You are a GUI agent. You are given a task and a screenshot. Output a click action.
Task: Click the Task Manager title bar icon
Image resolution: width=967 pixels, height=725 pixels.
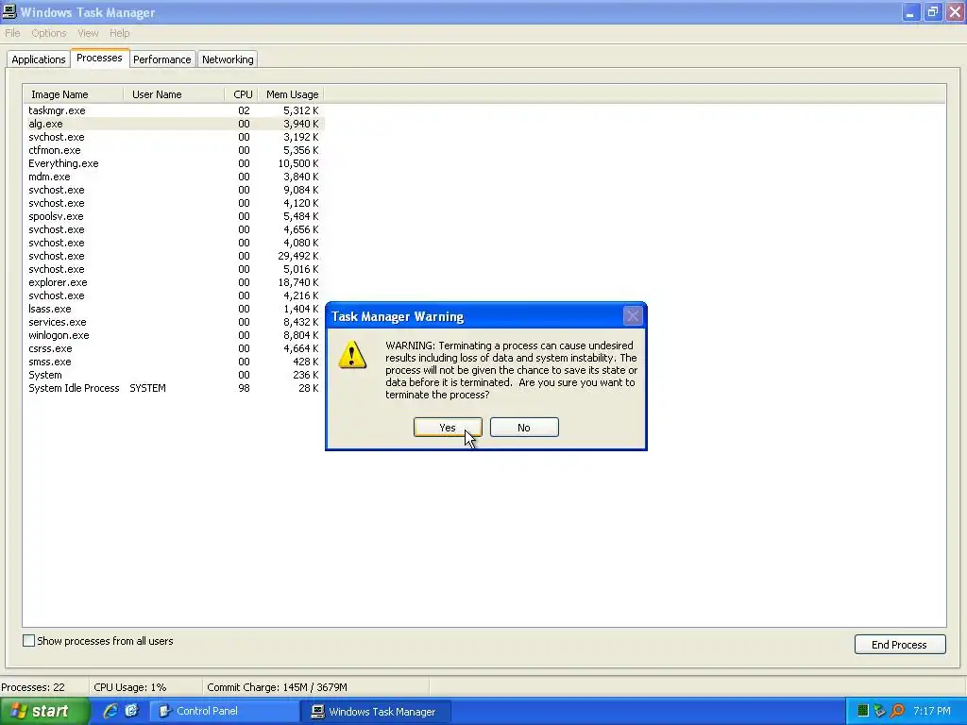(x=8, y=11)
